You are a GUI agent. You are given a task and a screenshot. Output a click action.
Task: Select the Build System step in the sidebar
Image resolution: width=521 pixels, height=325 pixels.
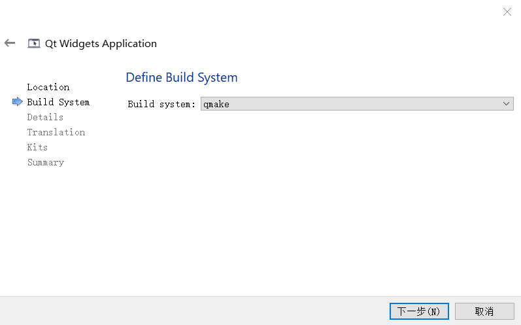[58, 102]
